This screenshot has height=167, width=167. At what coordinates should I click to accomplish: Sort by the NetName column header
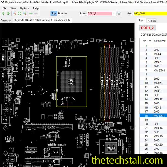pyautogui.click(x=160, y=41)
